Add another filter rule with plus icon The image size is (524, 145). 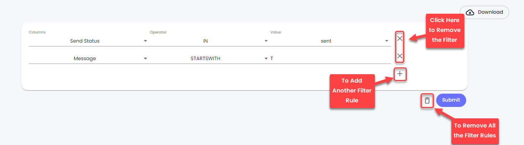click(400, 74)
